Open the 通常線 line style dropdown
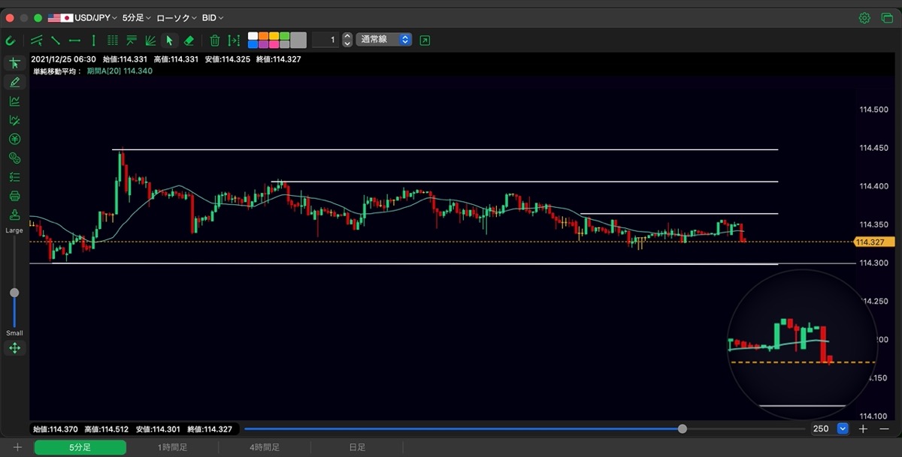Image resolution: width=902 pixels, height=457 pixels. point(384,40)
